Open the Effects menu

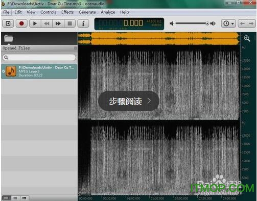[x=67, y=12]
